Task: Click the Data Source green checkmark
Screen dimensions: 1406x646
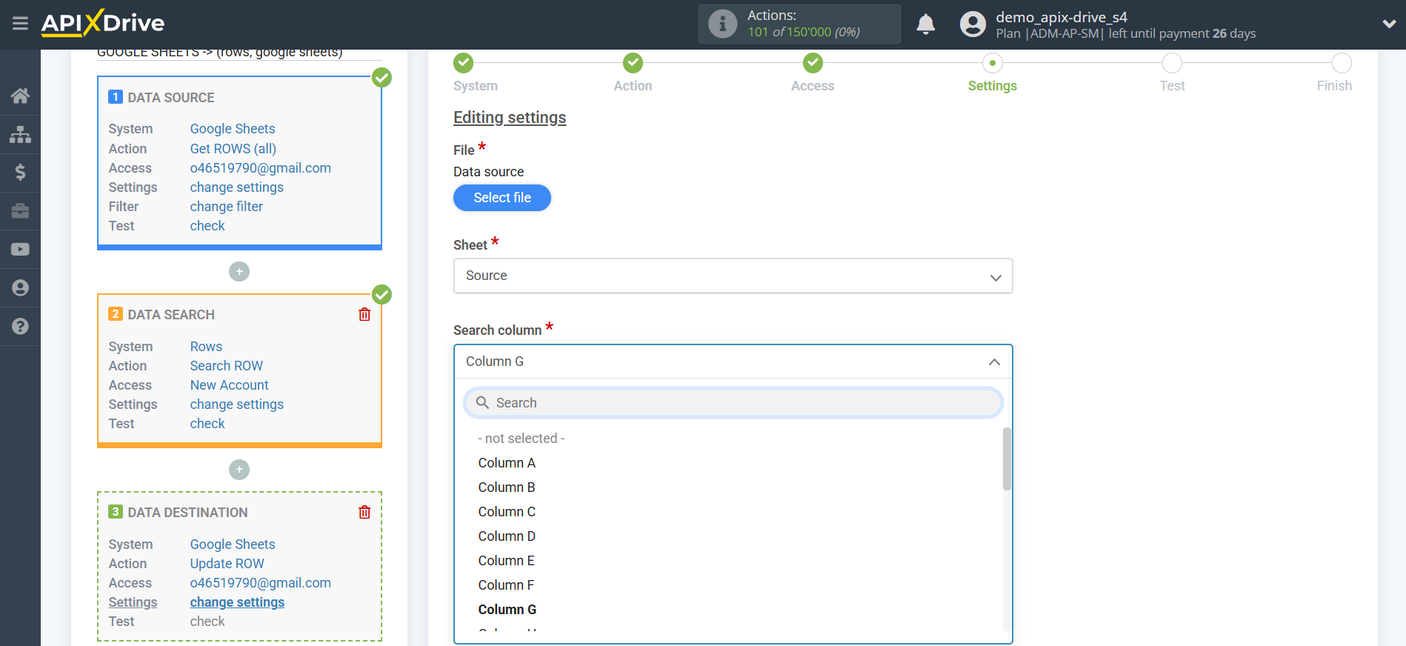Action: coord(382,77)
